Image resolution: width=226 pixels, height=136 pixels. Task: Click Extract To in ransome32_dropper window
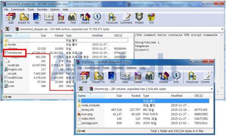click(x=24, y=19)
